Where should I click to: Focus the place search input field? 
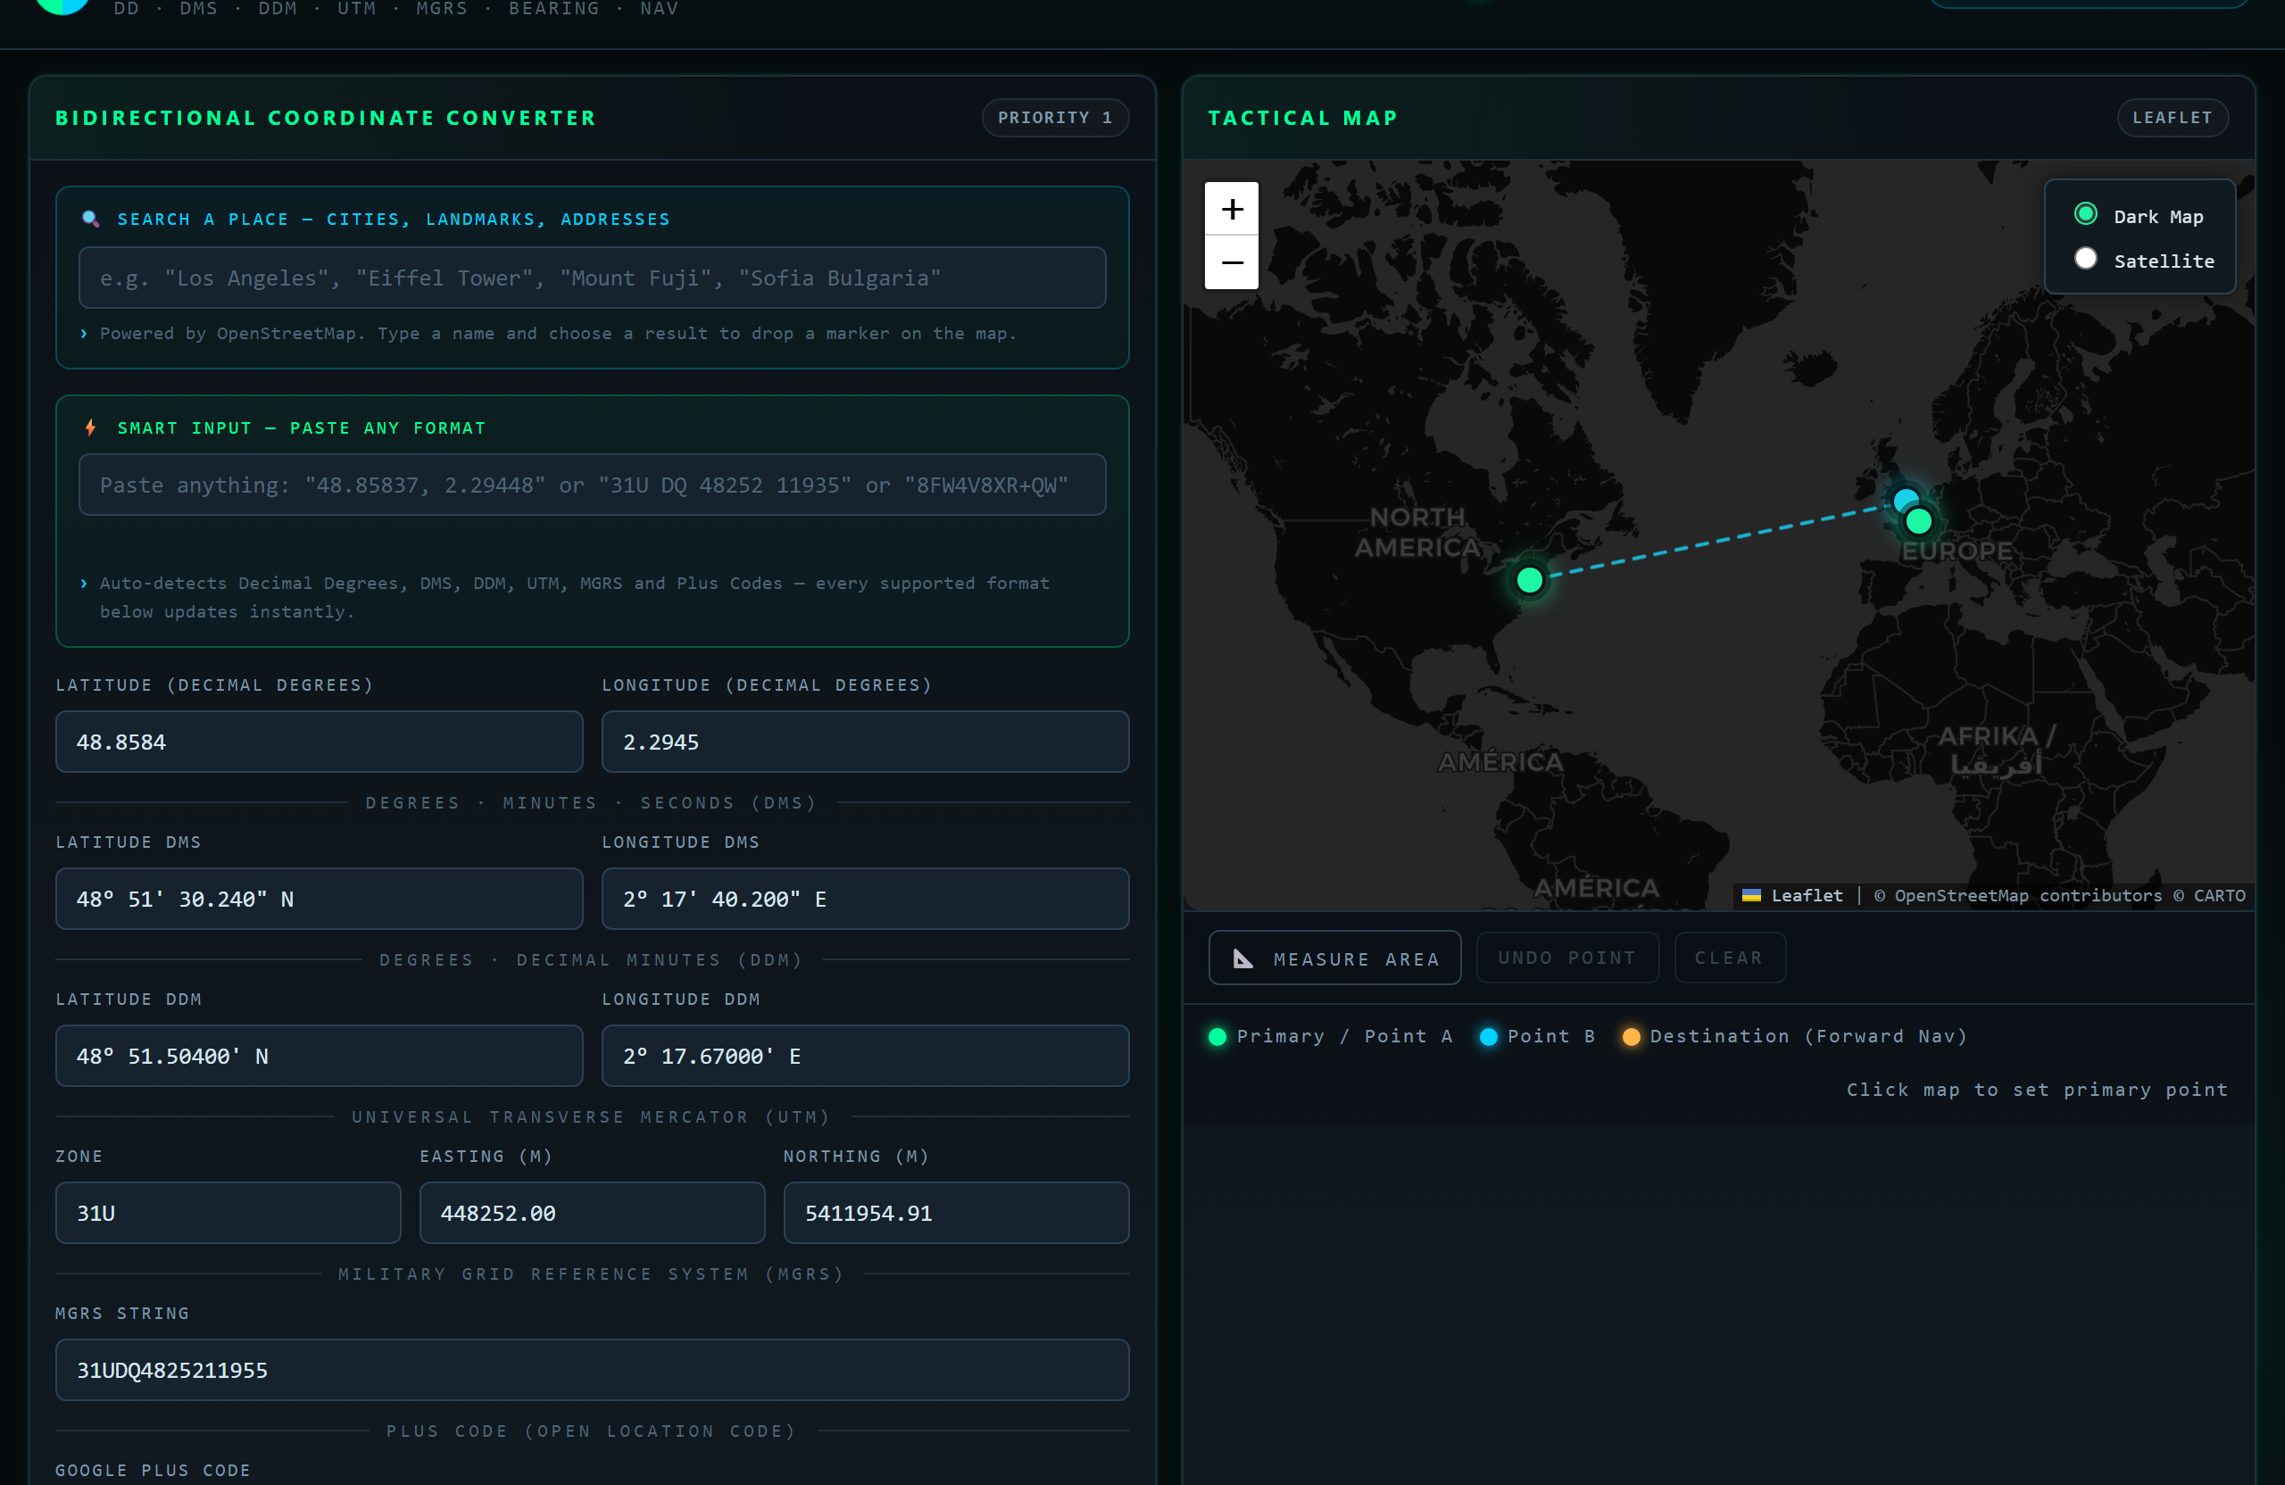pyautogui.click(x=593, y=278)
